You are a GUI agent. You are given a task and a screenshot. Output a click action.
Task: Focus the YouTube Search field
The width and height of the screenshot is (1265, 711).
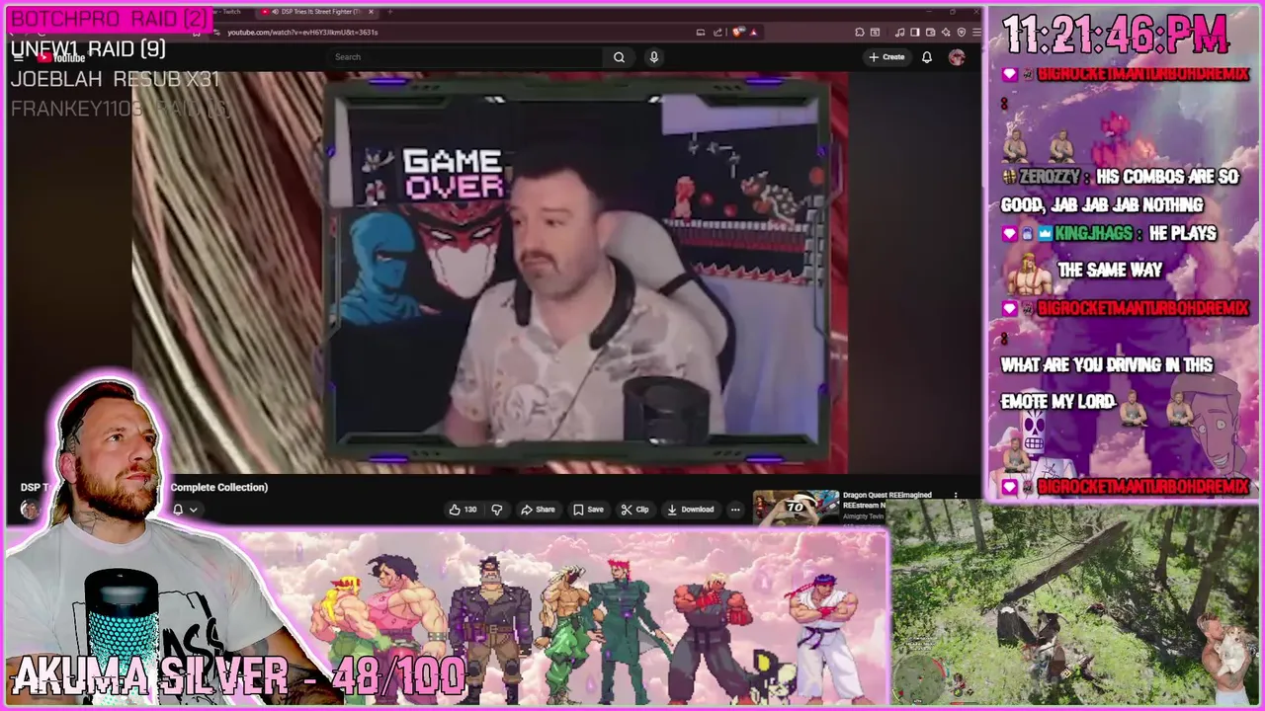[466, 57]
